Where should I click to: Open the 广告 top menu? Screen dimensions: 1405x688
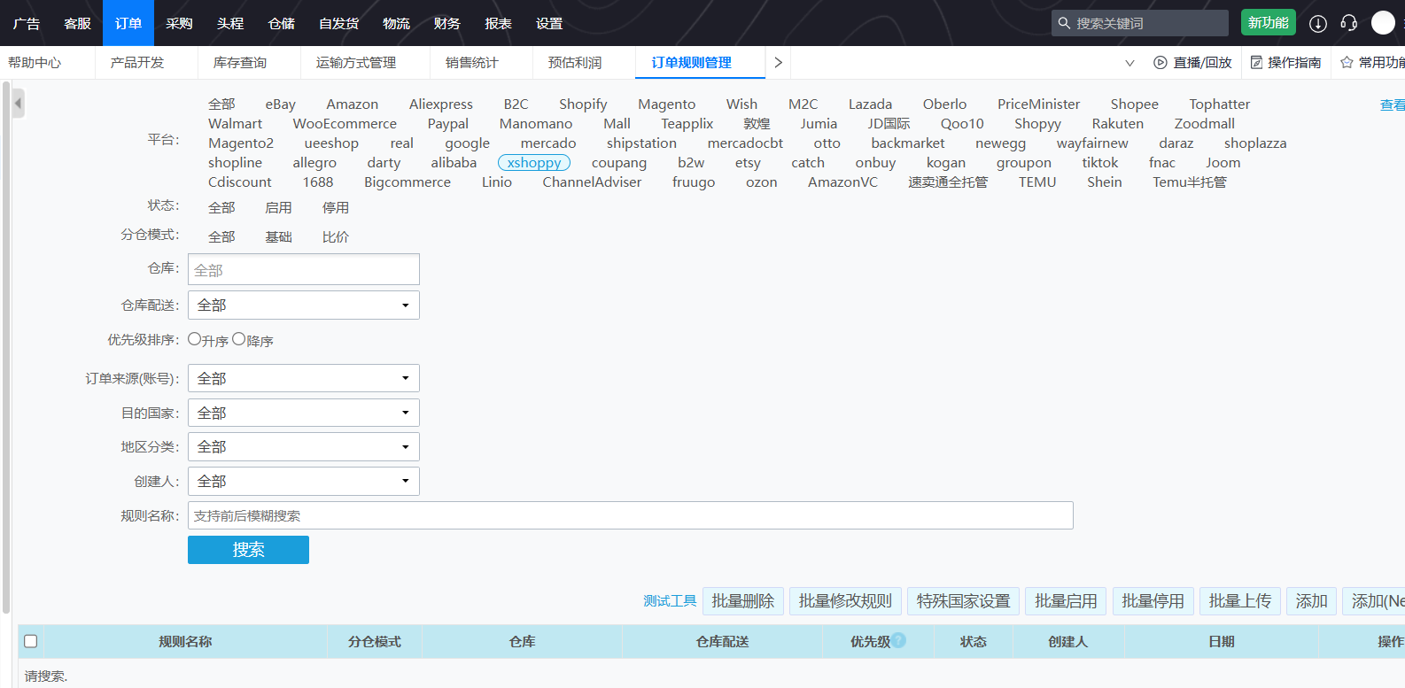click(x=27, y=23)
